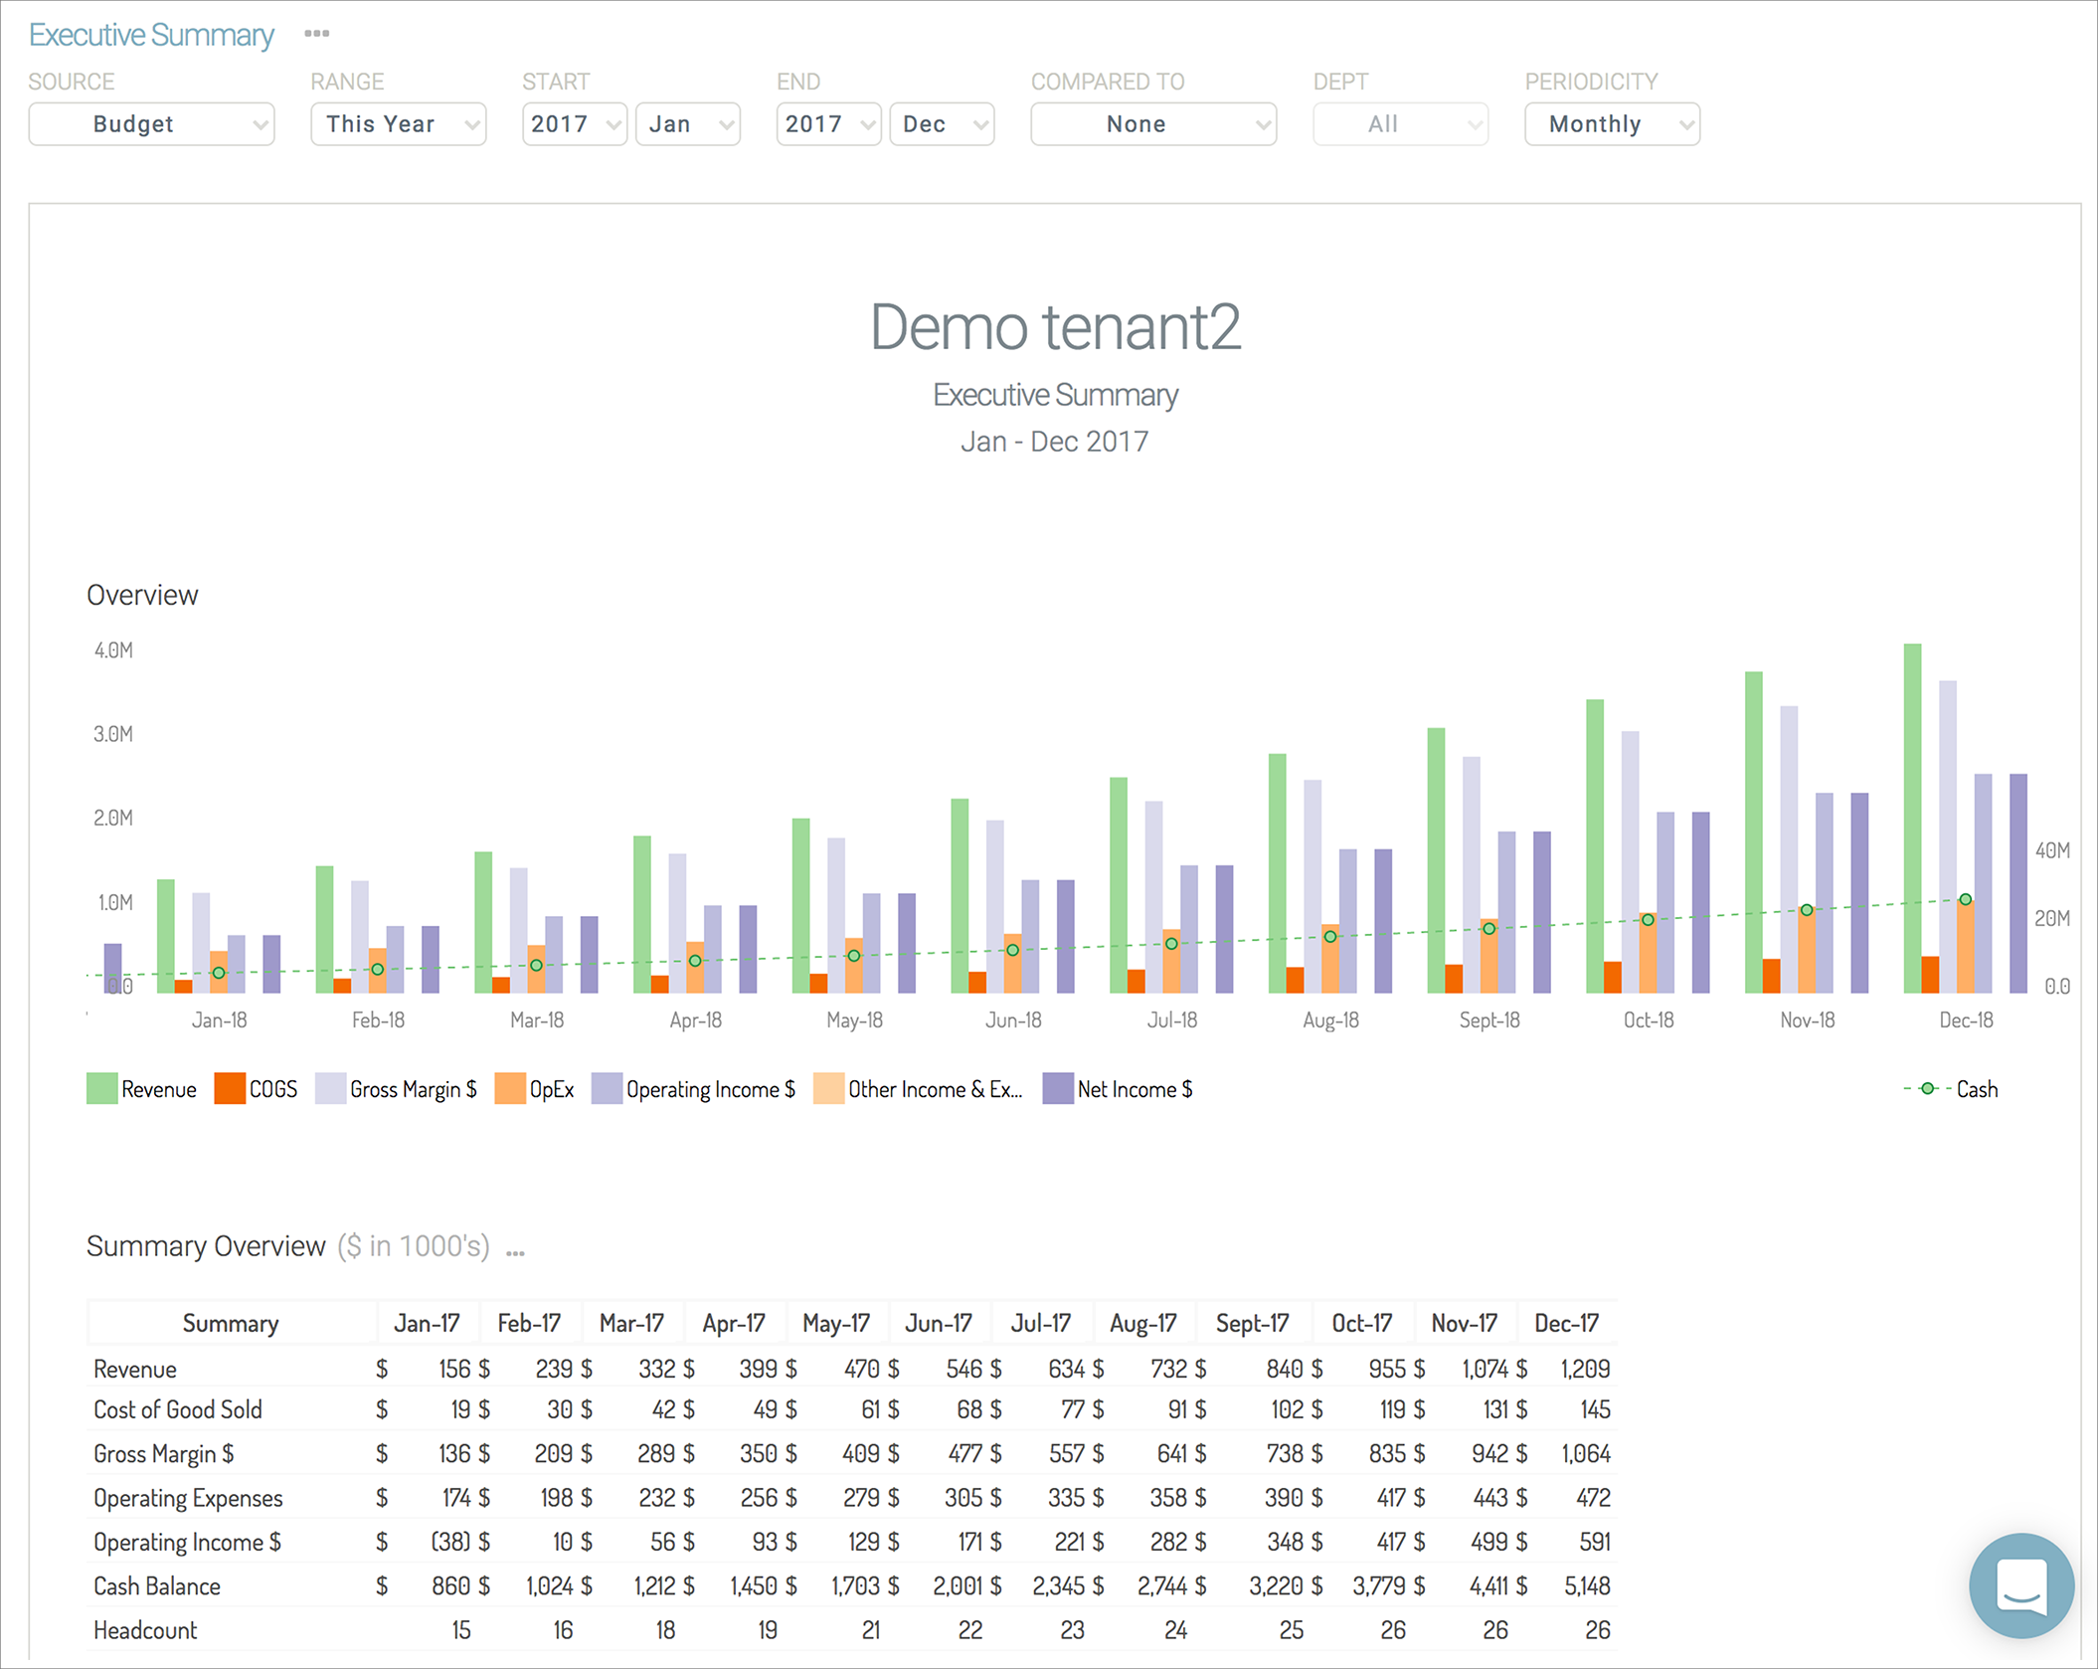This screenshot has width=2098, height=1669.
Task: Open the three-dot menu beside Executive Summary
Action: coord(316,34)
